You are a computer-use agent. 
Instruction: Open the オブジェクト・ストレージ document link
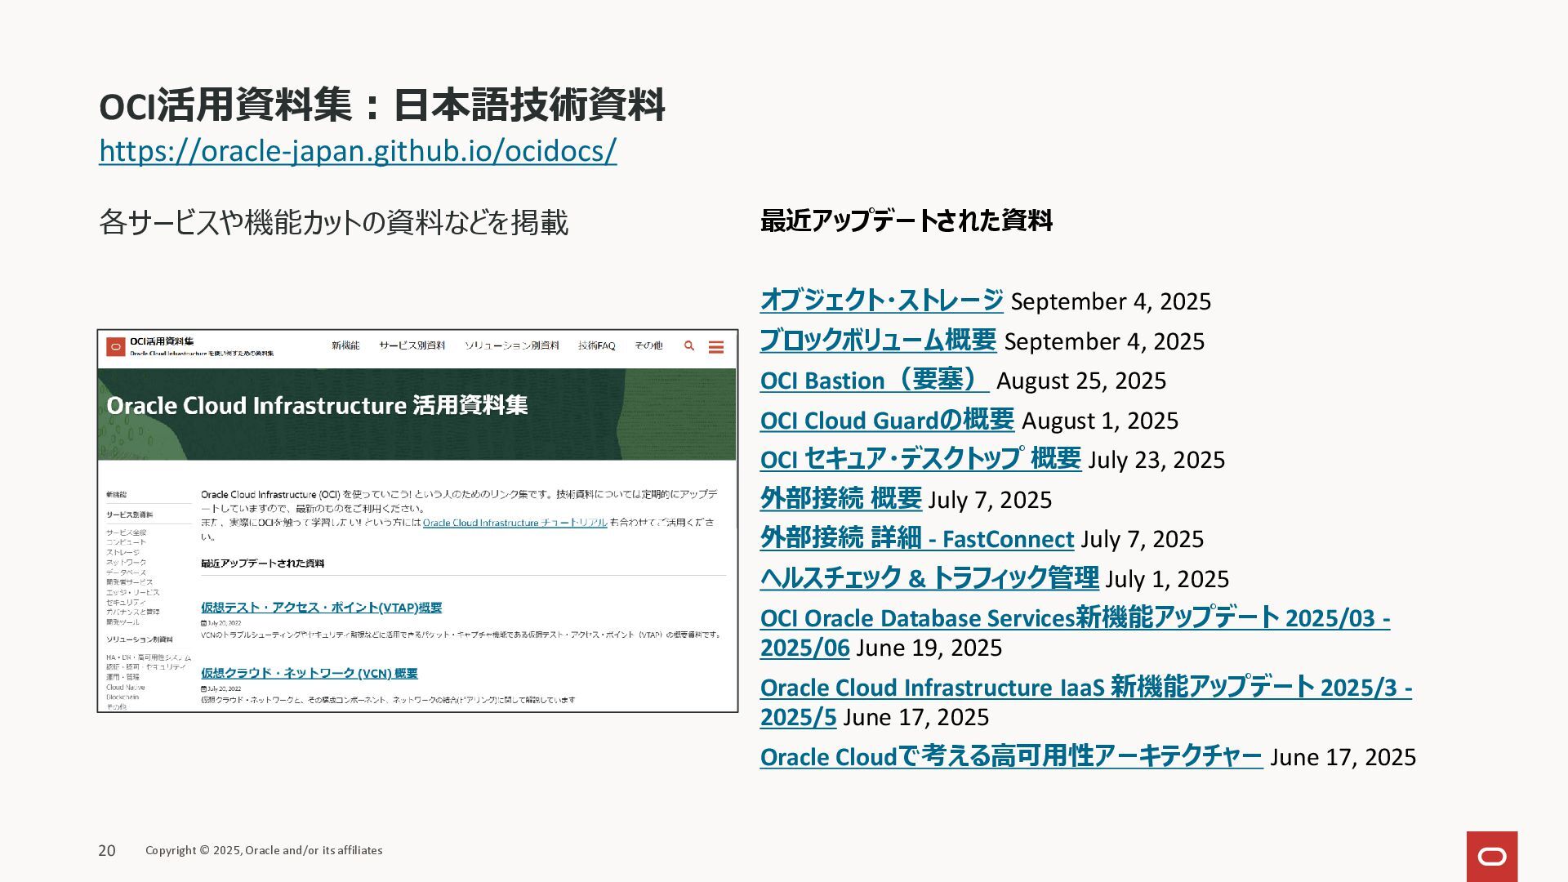coord(881,300)
